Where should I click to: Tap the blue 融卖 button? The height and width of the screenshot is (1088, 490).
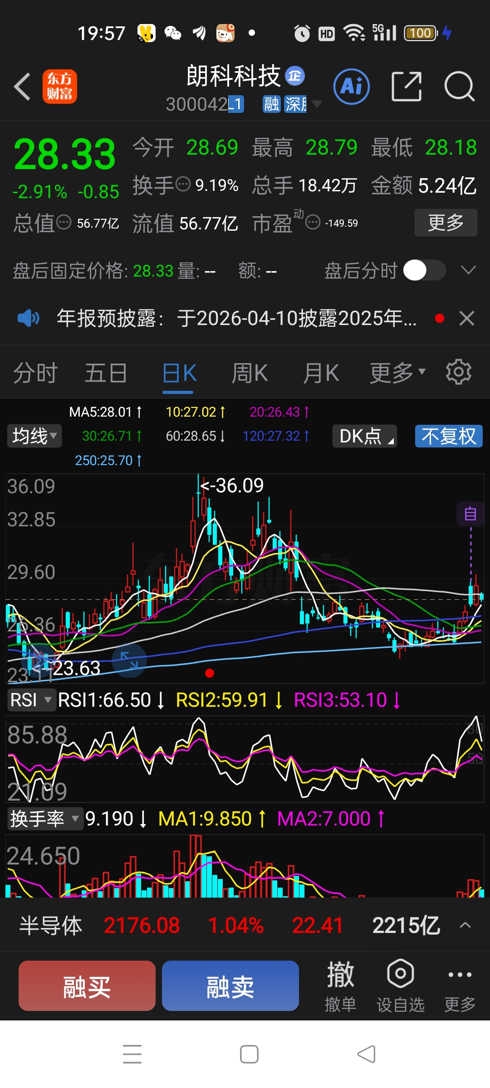[x=230, y=986]
